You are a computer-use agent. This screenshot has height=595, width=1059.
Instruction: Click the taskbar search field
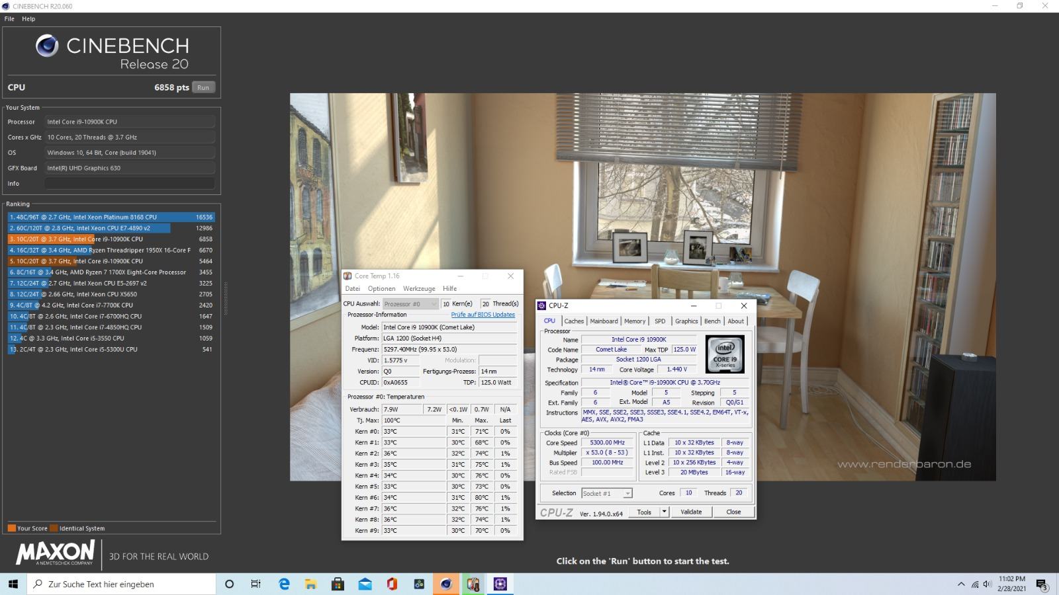[x=122, y=584]
